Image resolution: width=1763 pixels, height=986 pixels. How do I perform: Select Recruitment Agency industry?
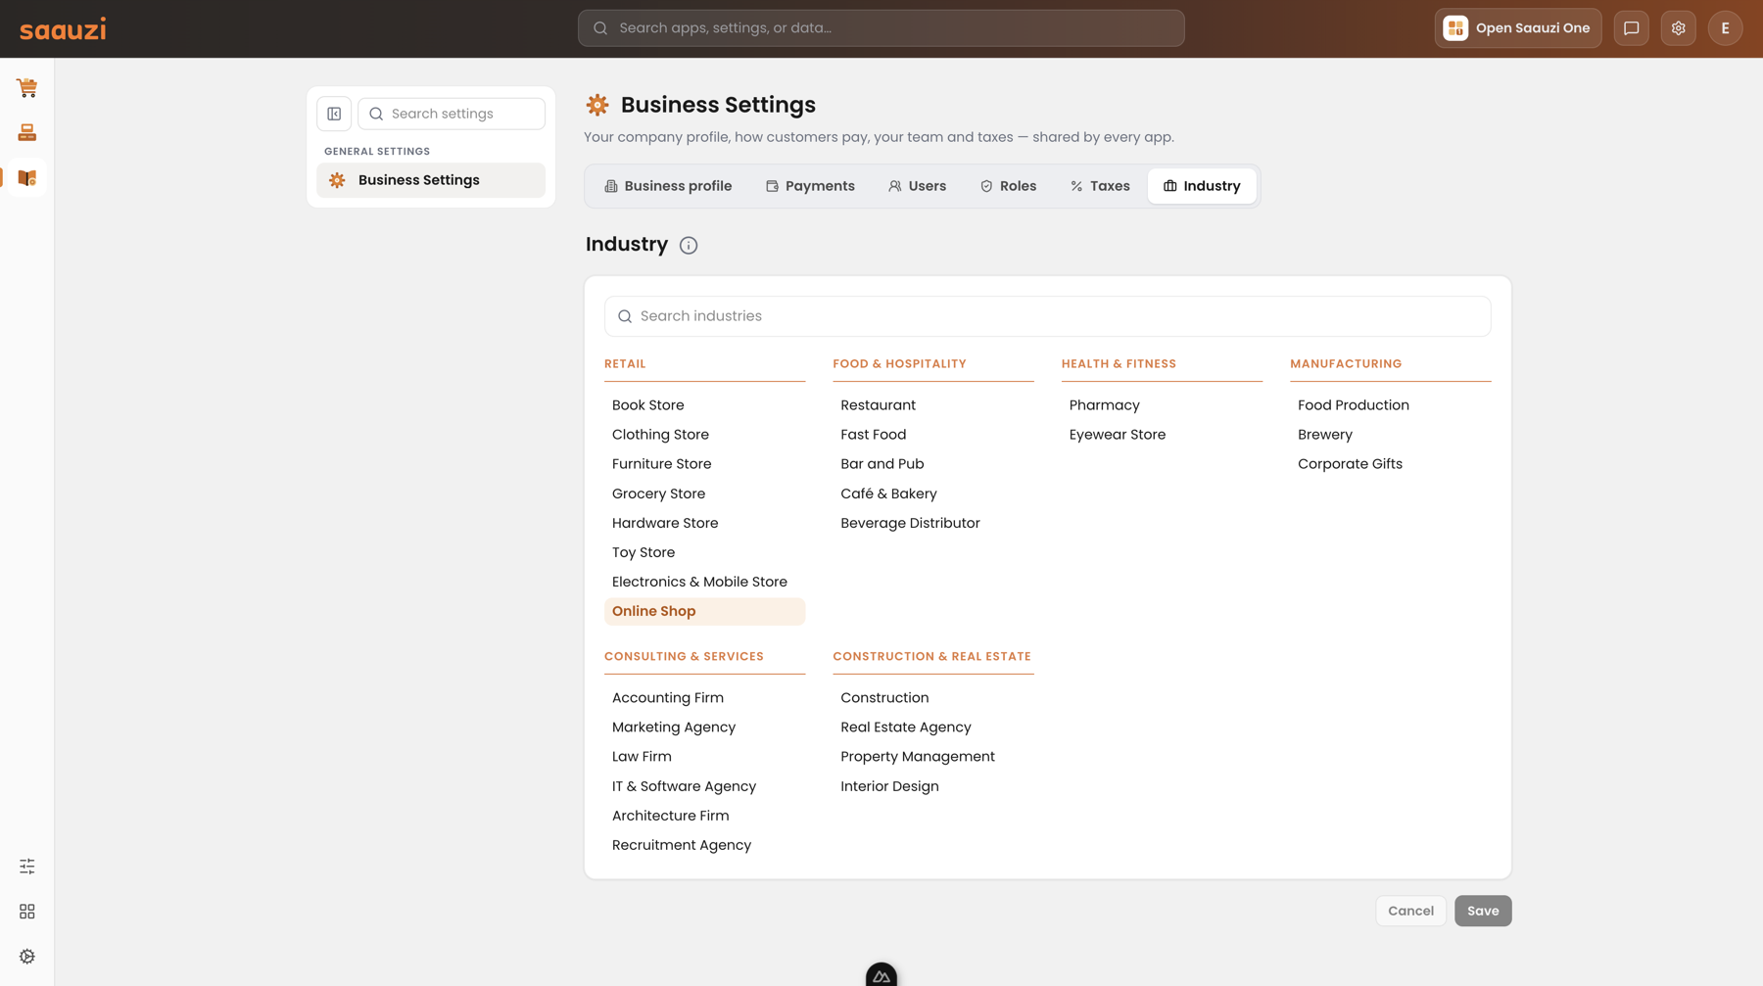pos(704,845)
